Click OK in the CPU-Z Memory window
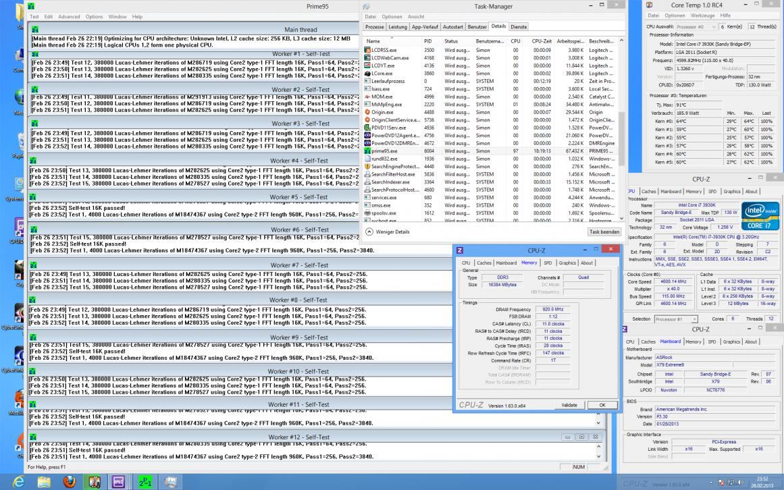This screenshot has height=490, width=784. click(602, 405)
